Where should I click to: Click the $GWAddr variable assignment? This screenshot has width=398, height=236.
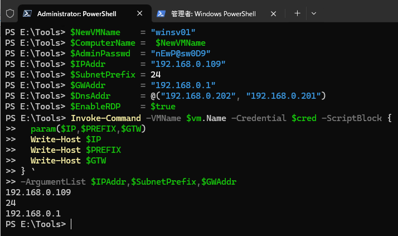click(88, 85)
